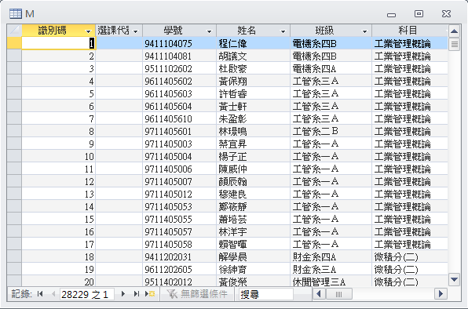
Task: Click the 搜尋 search box
Action: tap(265, 294)
